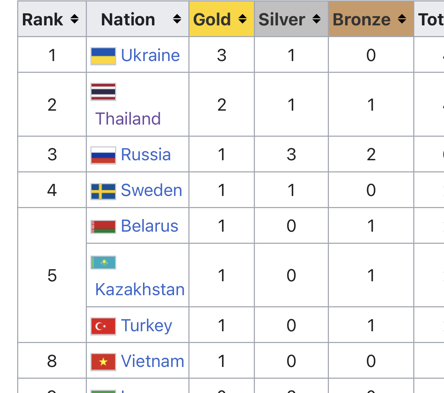Sort table by Rank column arrows

[74, 19]
